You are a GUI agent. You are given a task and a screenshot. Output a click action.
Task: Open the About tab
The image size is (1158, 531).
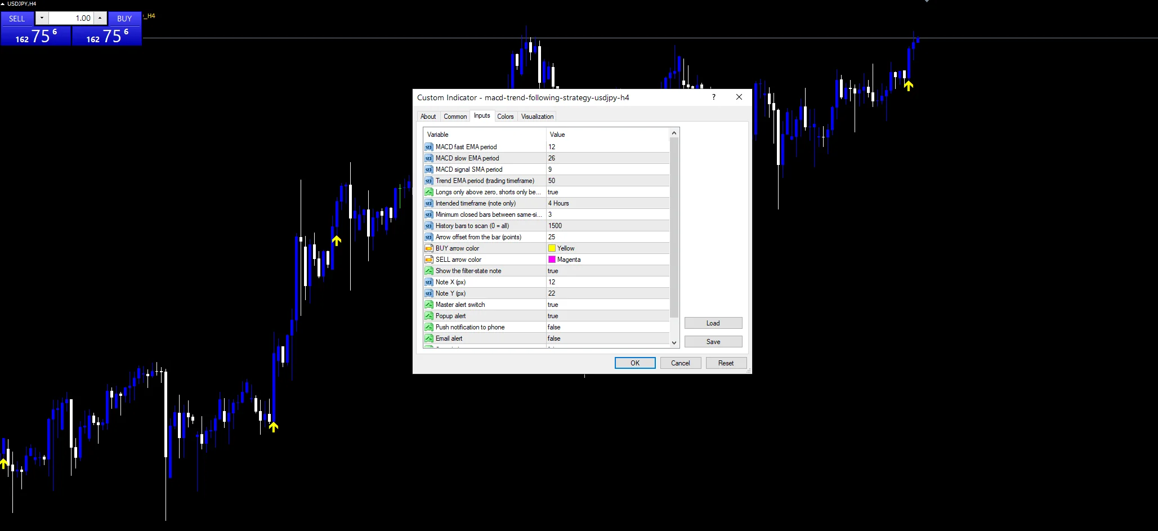click(428, 117)
